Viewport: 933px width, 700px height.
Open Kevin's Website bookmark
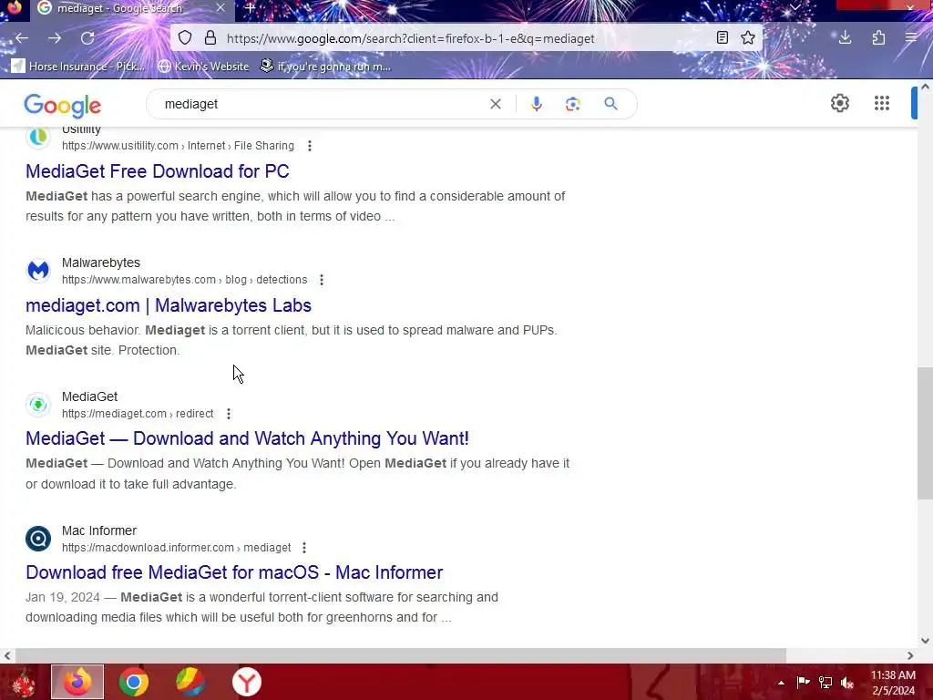pos(203,66)
